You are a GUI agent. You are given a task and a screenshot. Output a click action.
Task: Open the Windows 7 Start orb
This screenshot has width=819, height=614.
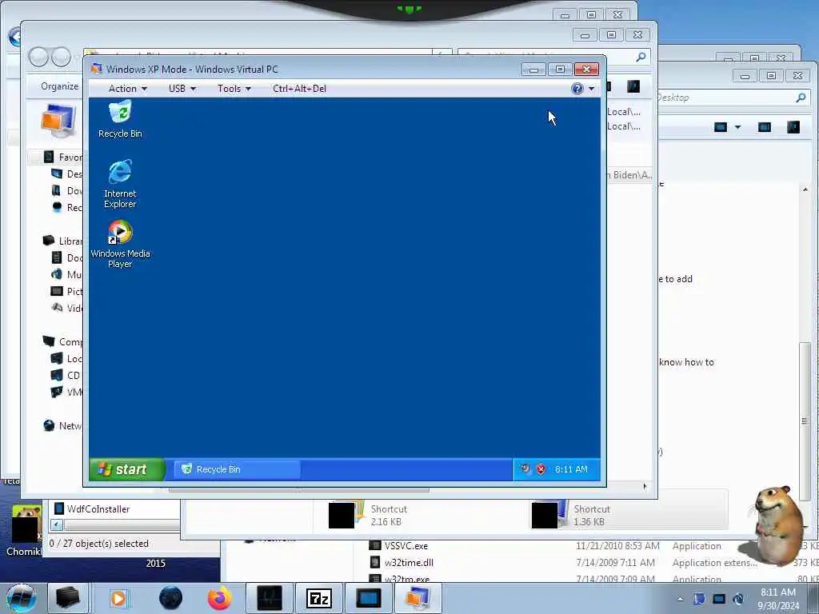[21, 598]
